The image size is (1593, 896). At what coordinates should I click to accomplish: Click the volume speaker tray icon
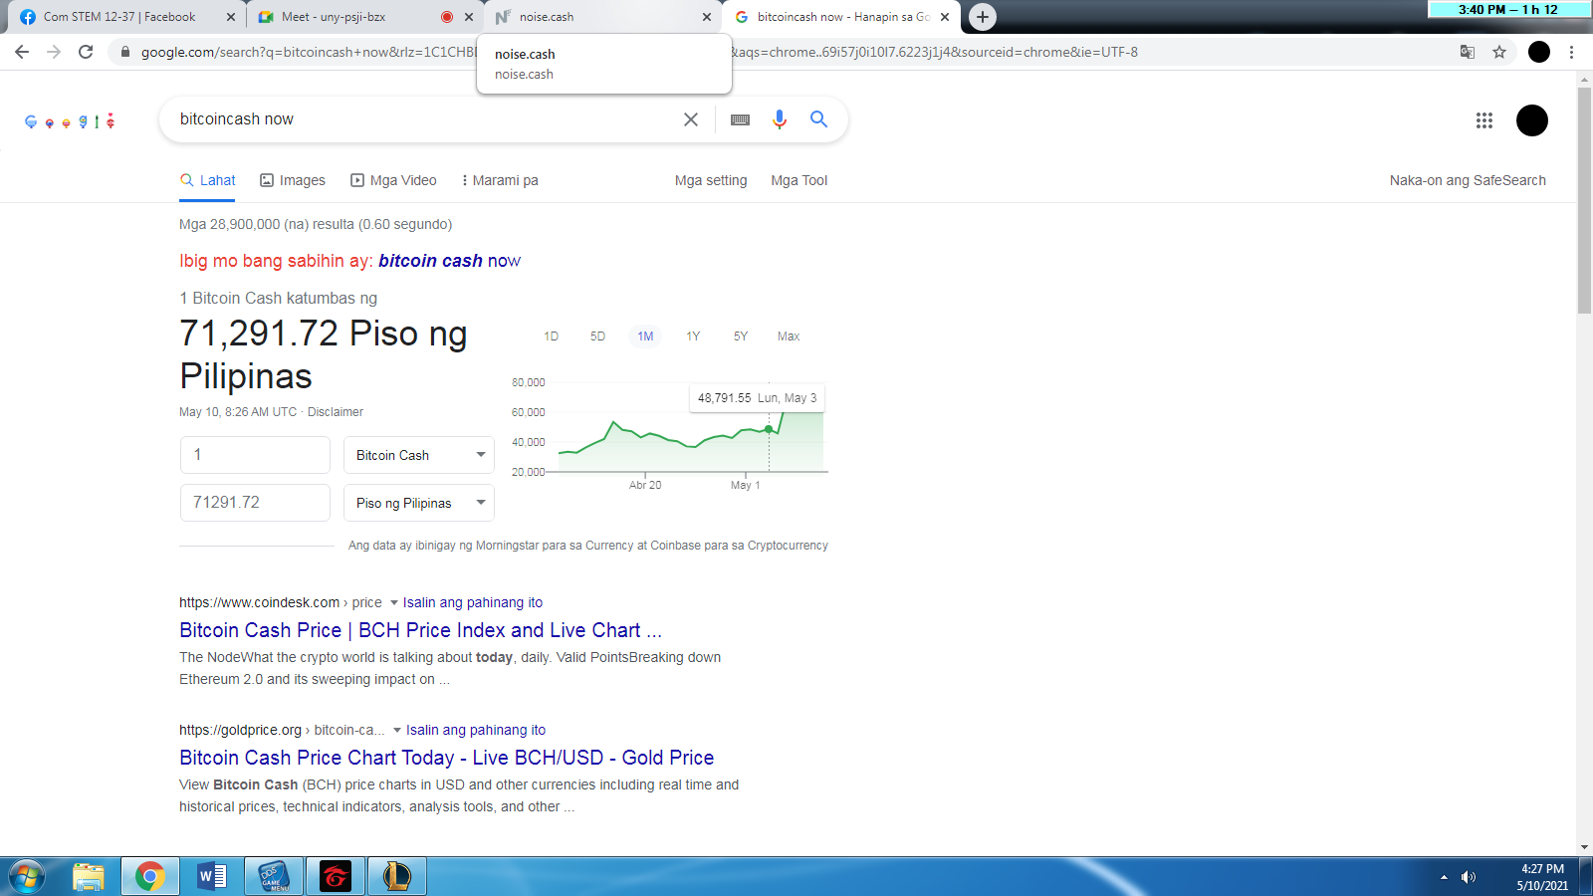pyautogui.click(x=1469, y=877)
